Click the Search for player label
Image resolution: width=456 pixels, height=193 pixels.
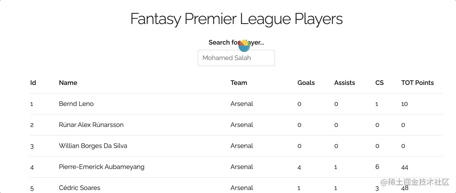[236, 42]
